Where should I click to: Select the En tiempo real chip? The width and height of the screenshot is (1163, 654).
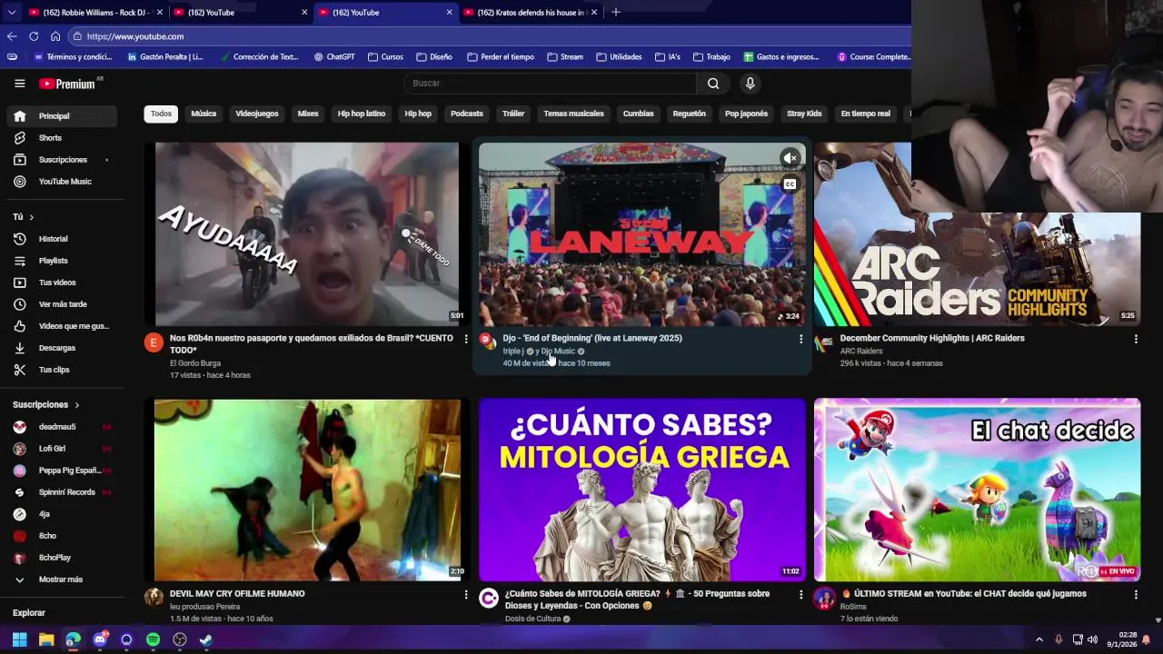click(865, 114)
